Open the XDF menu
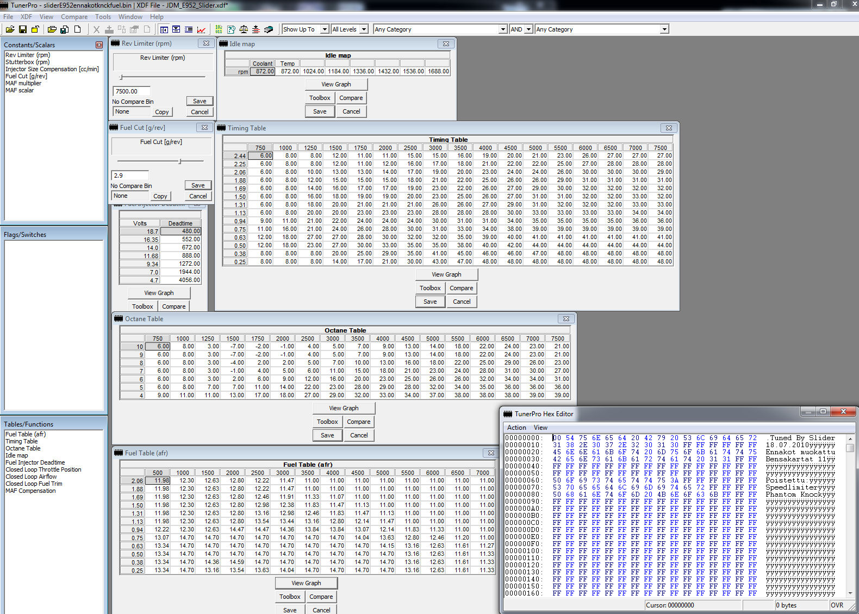This screenshot has height=614, width=859. [x=26, y=17]
